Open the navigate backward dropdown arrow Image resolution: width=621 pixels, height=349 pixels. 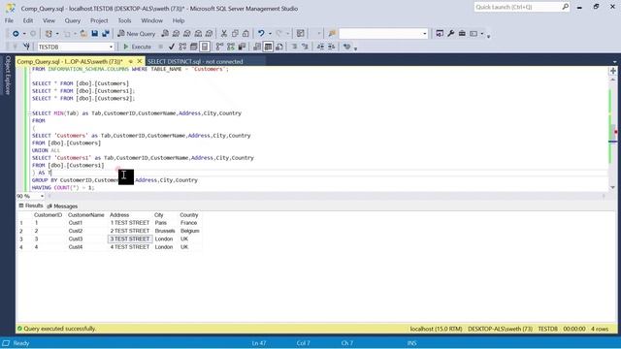click(x=24, y=34)
